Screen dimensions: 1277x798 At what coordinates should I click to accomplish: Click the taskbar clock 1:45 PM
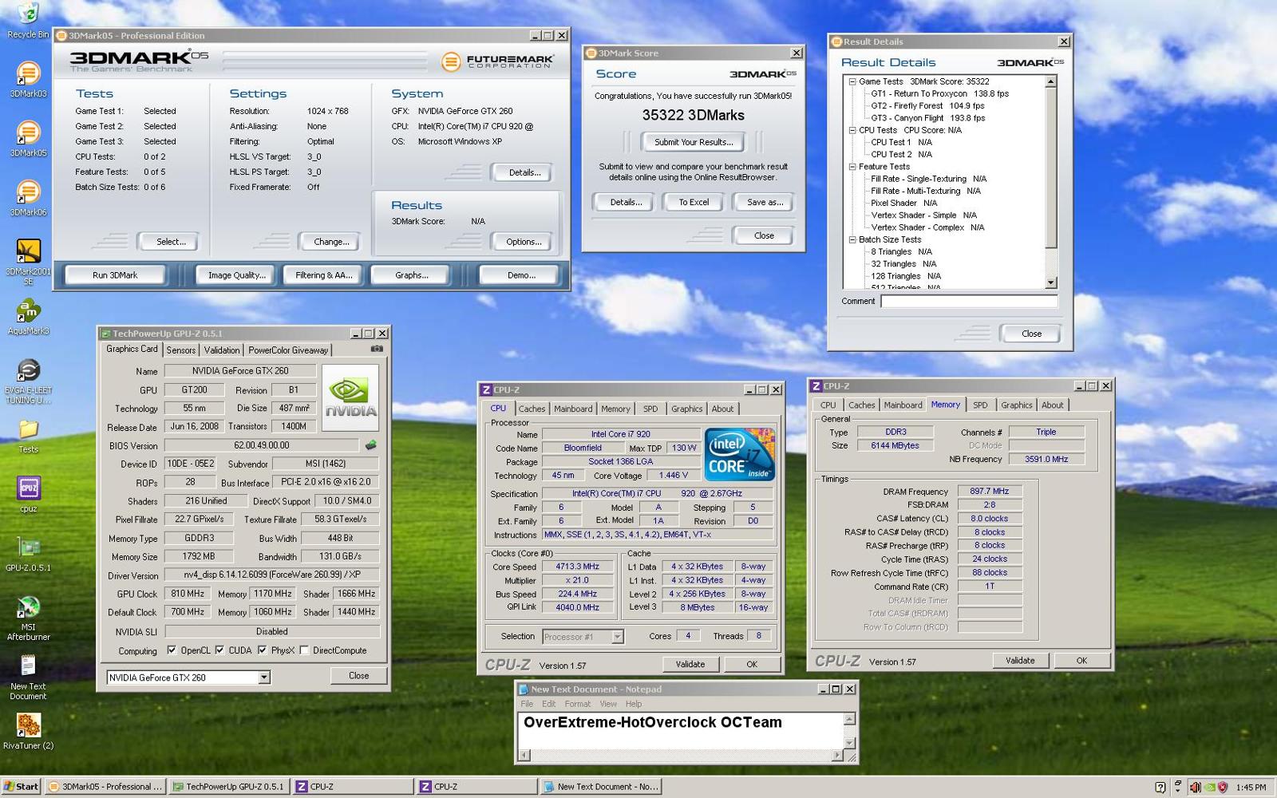coord(1251,788)
